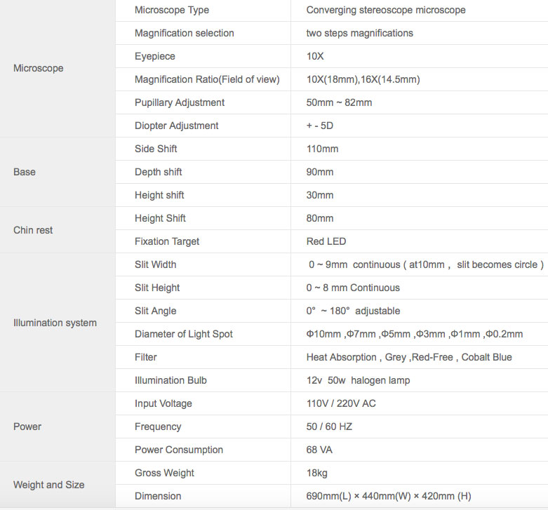Click the Power category label
Image resolution: width=548 pixels, height=510 pixels.
27,427
